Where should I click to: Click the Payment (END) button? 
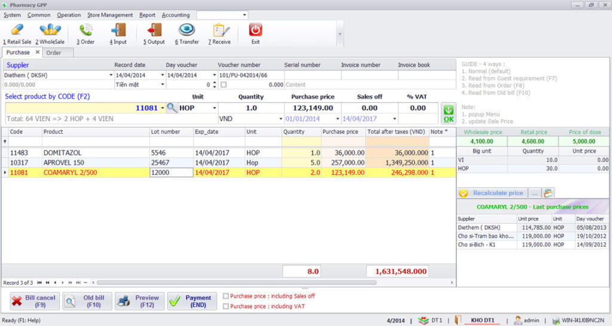click(x=192, y=301)
